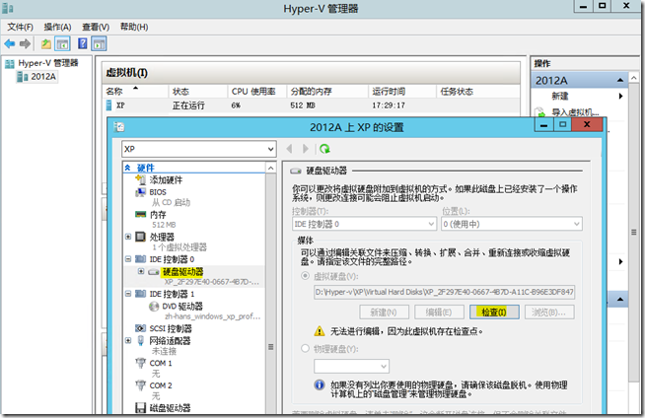Click the show/hide console tree toolbar icon
The width and height of the screenshot is (645, 418).
click(62, 43)
